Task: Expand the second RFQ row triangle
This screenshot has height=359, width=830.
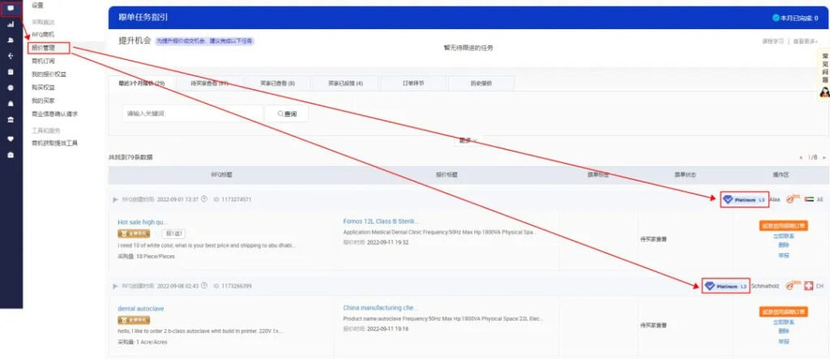Action: 115,286
